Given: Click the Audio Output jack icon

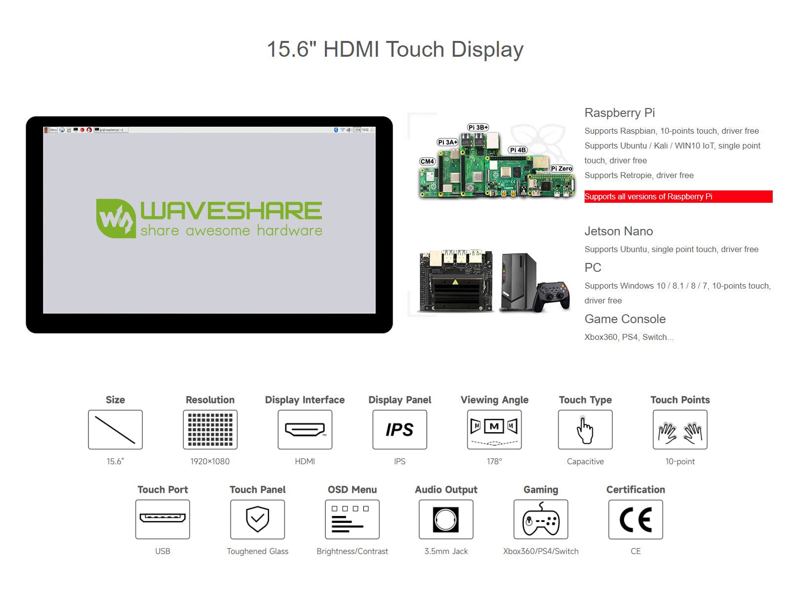Looking at the screenshot, I should (446, 519).
